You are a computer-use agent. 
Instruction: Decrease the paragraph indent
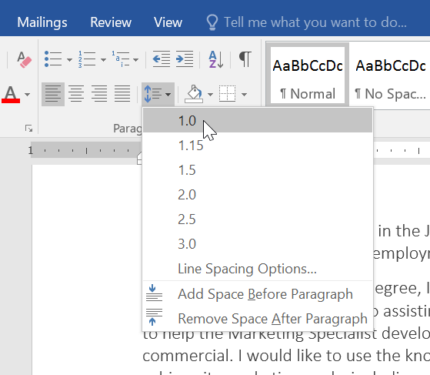pos(162,59)
